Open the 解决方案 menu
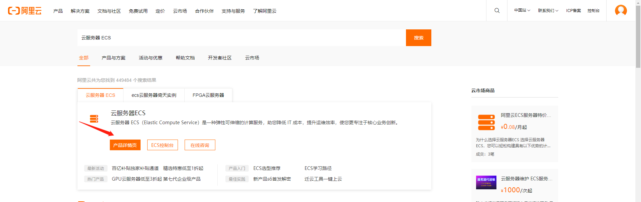Image resolution: width=641 pixels, height=202 pixels. point(80,11)
